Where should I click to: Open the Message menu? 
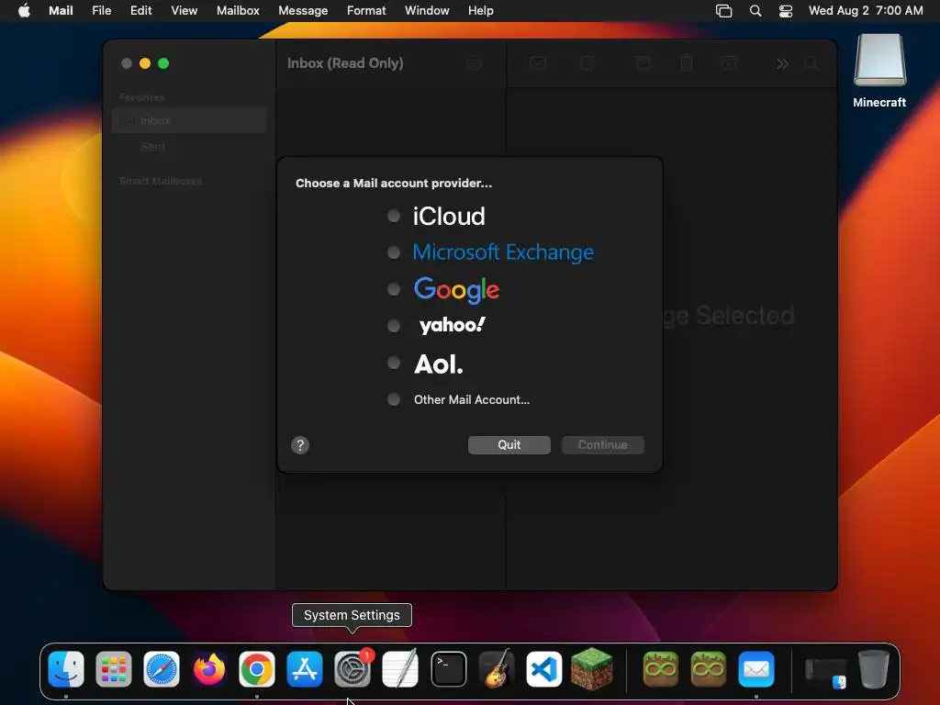(x=303, y=11)
